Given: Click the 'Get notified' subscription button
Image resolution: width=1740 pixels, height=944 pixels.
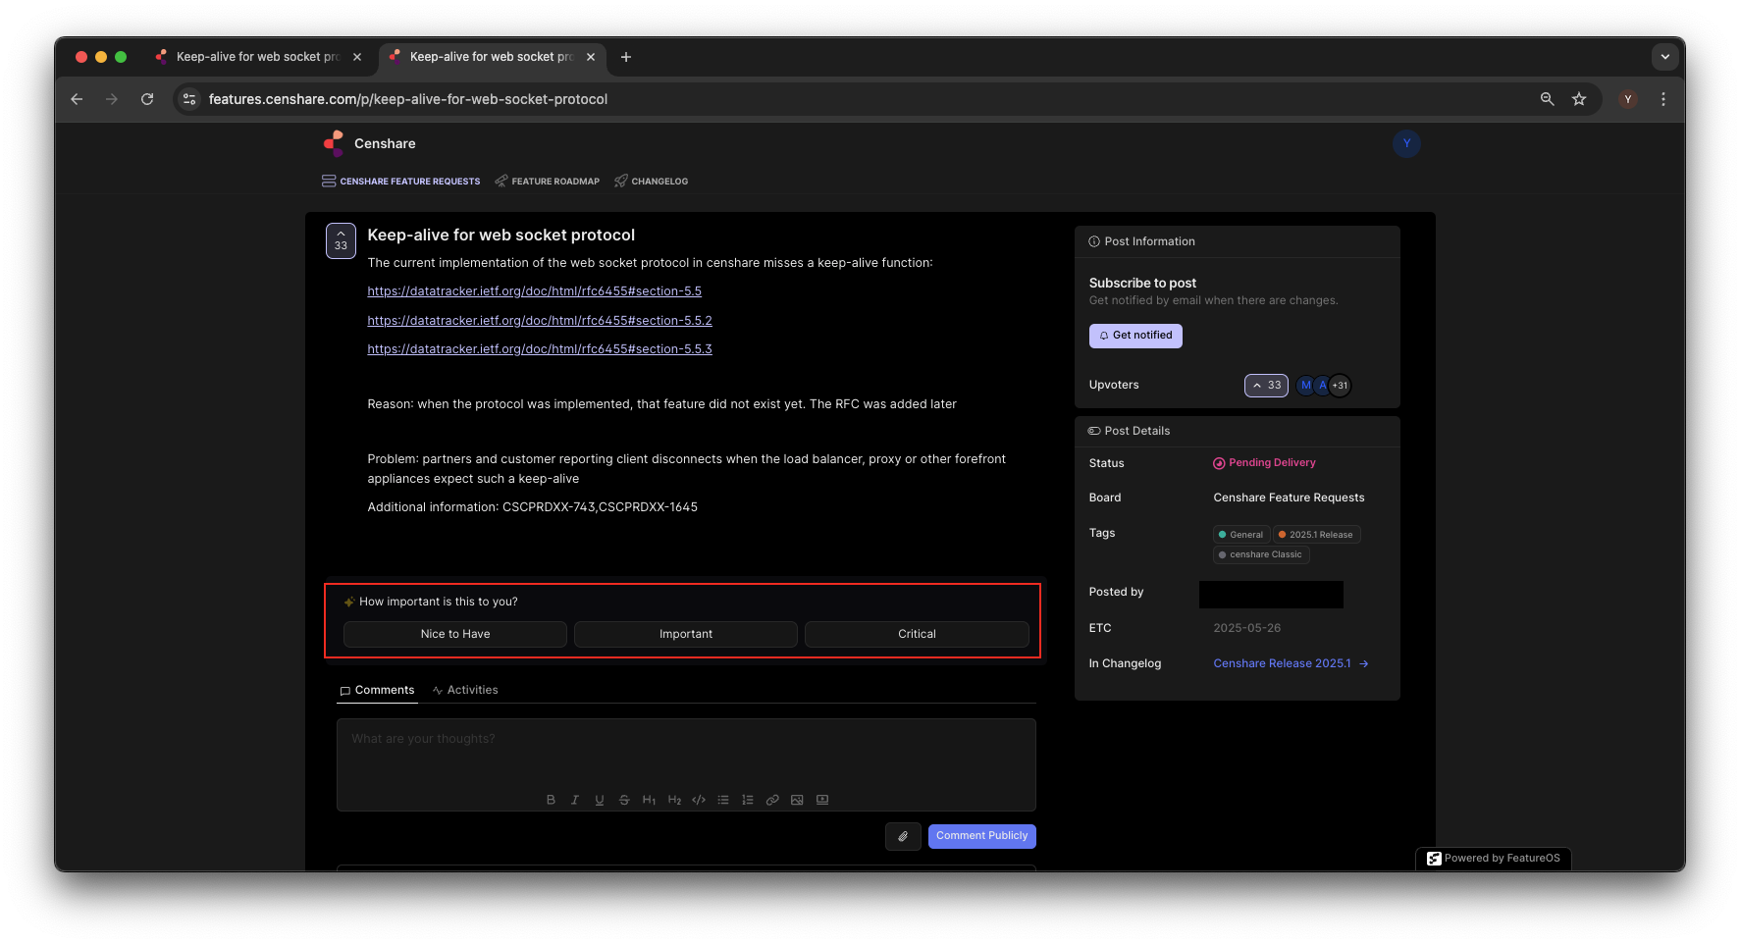Looking at the screenshot, I should click(x=1135, y=336).
